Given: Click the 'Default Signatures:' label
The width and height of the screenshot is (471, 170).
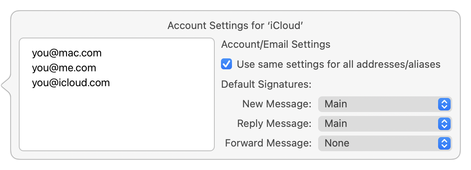Looking at the screenshot, I should [x=266, y=84].
